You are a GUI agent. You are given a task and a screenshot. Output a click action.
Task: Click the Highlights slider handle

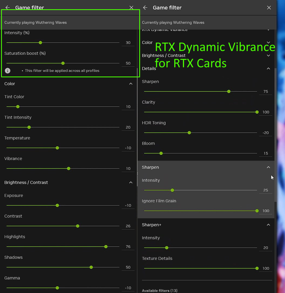106,247
